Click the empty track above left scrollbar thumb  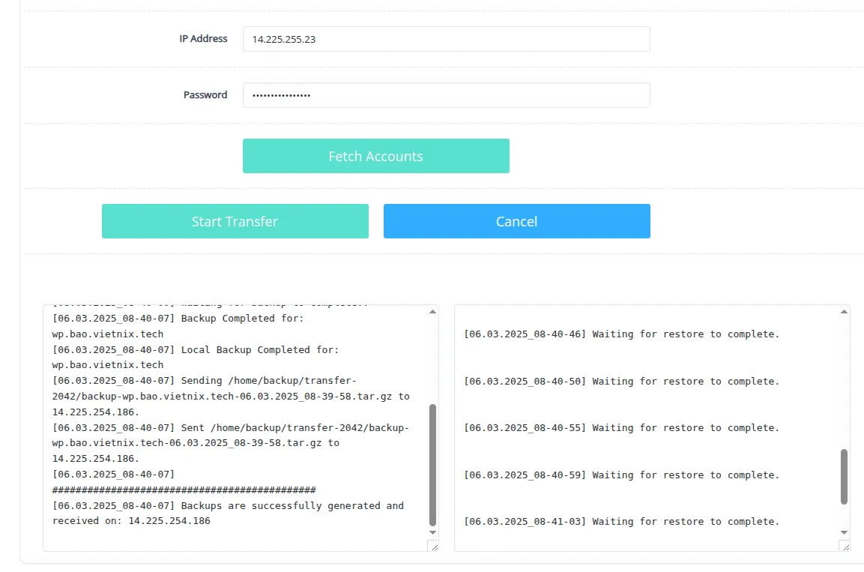pyautogui.click(x=432, y=360)
